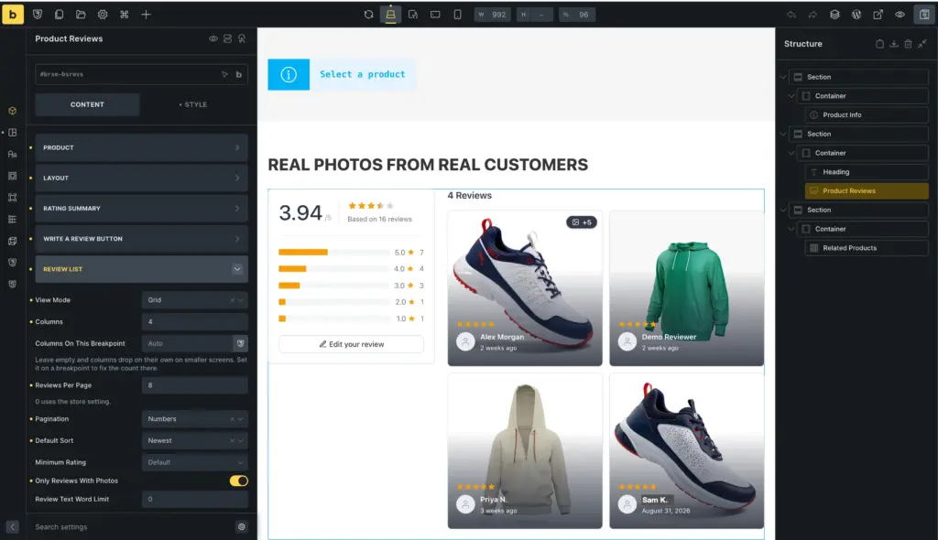Select Product Info in Structure
Image resolution: width=938 pixels, height=540 pixels.
click(867, 114)
